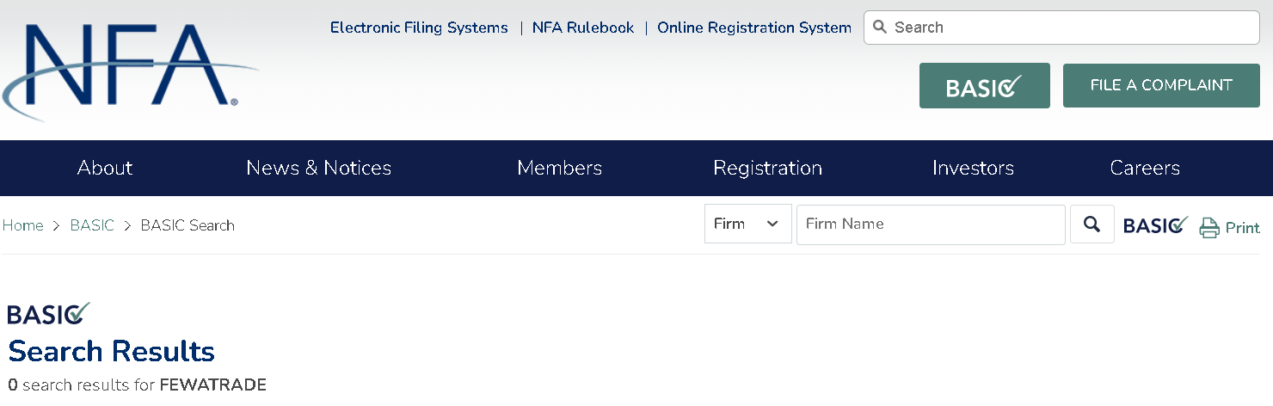
Task: Open the Electronic Filing Systems link
Action: pyautogui.click(x=419, y=28)
